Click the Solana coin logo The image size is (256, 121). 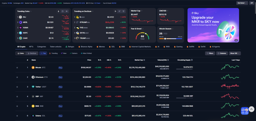33,116
